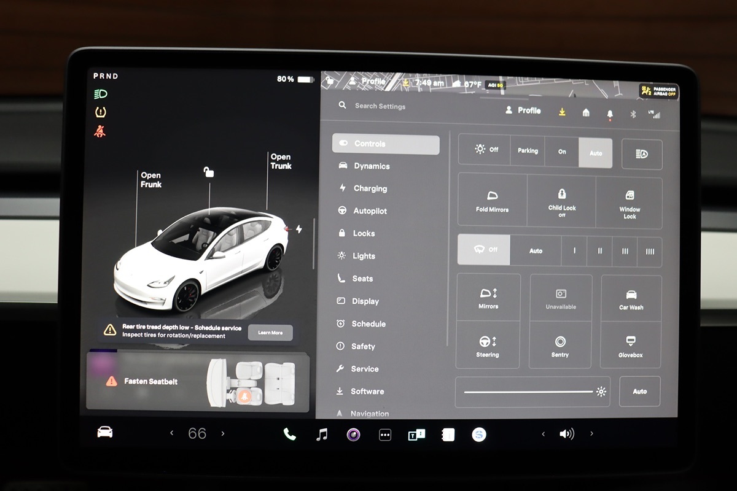Open the charge port via the lightning icon
Image resolution: width=737 pixels, height=491 pixels.
299,229
